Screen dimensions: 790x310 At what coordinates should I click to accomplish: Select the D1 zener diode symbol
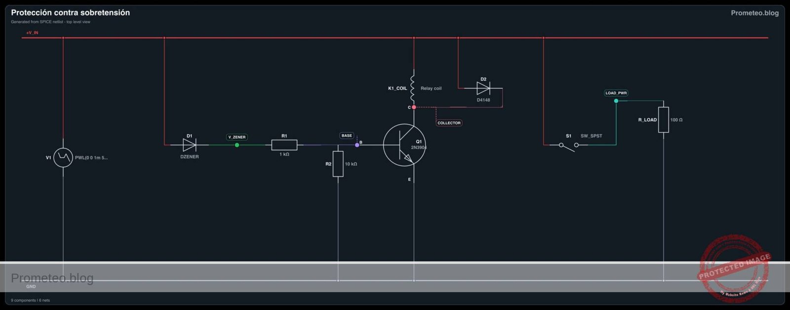coord(190,145)
